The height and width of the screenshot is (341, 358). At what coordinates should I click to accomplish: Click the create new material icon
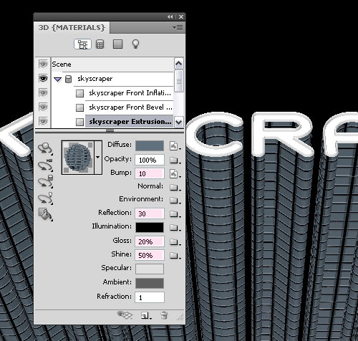click(145, 316)
